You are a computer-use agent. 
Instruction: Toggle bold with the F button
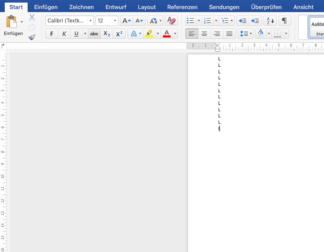pyautogui.click(x=52, y=34)
